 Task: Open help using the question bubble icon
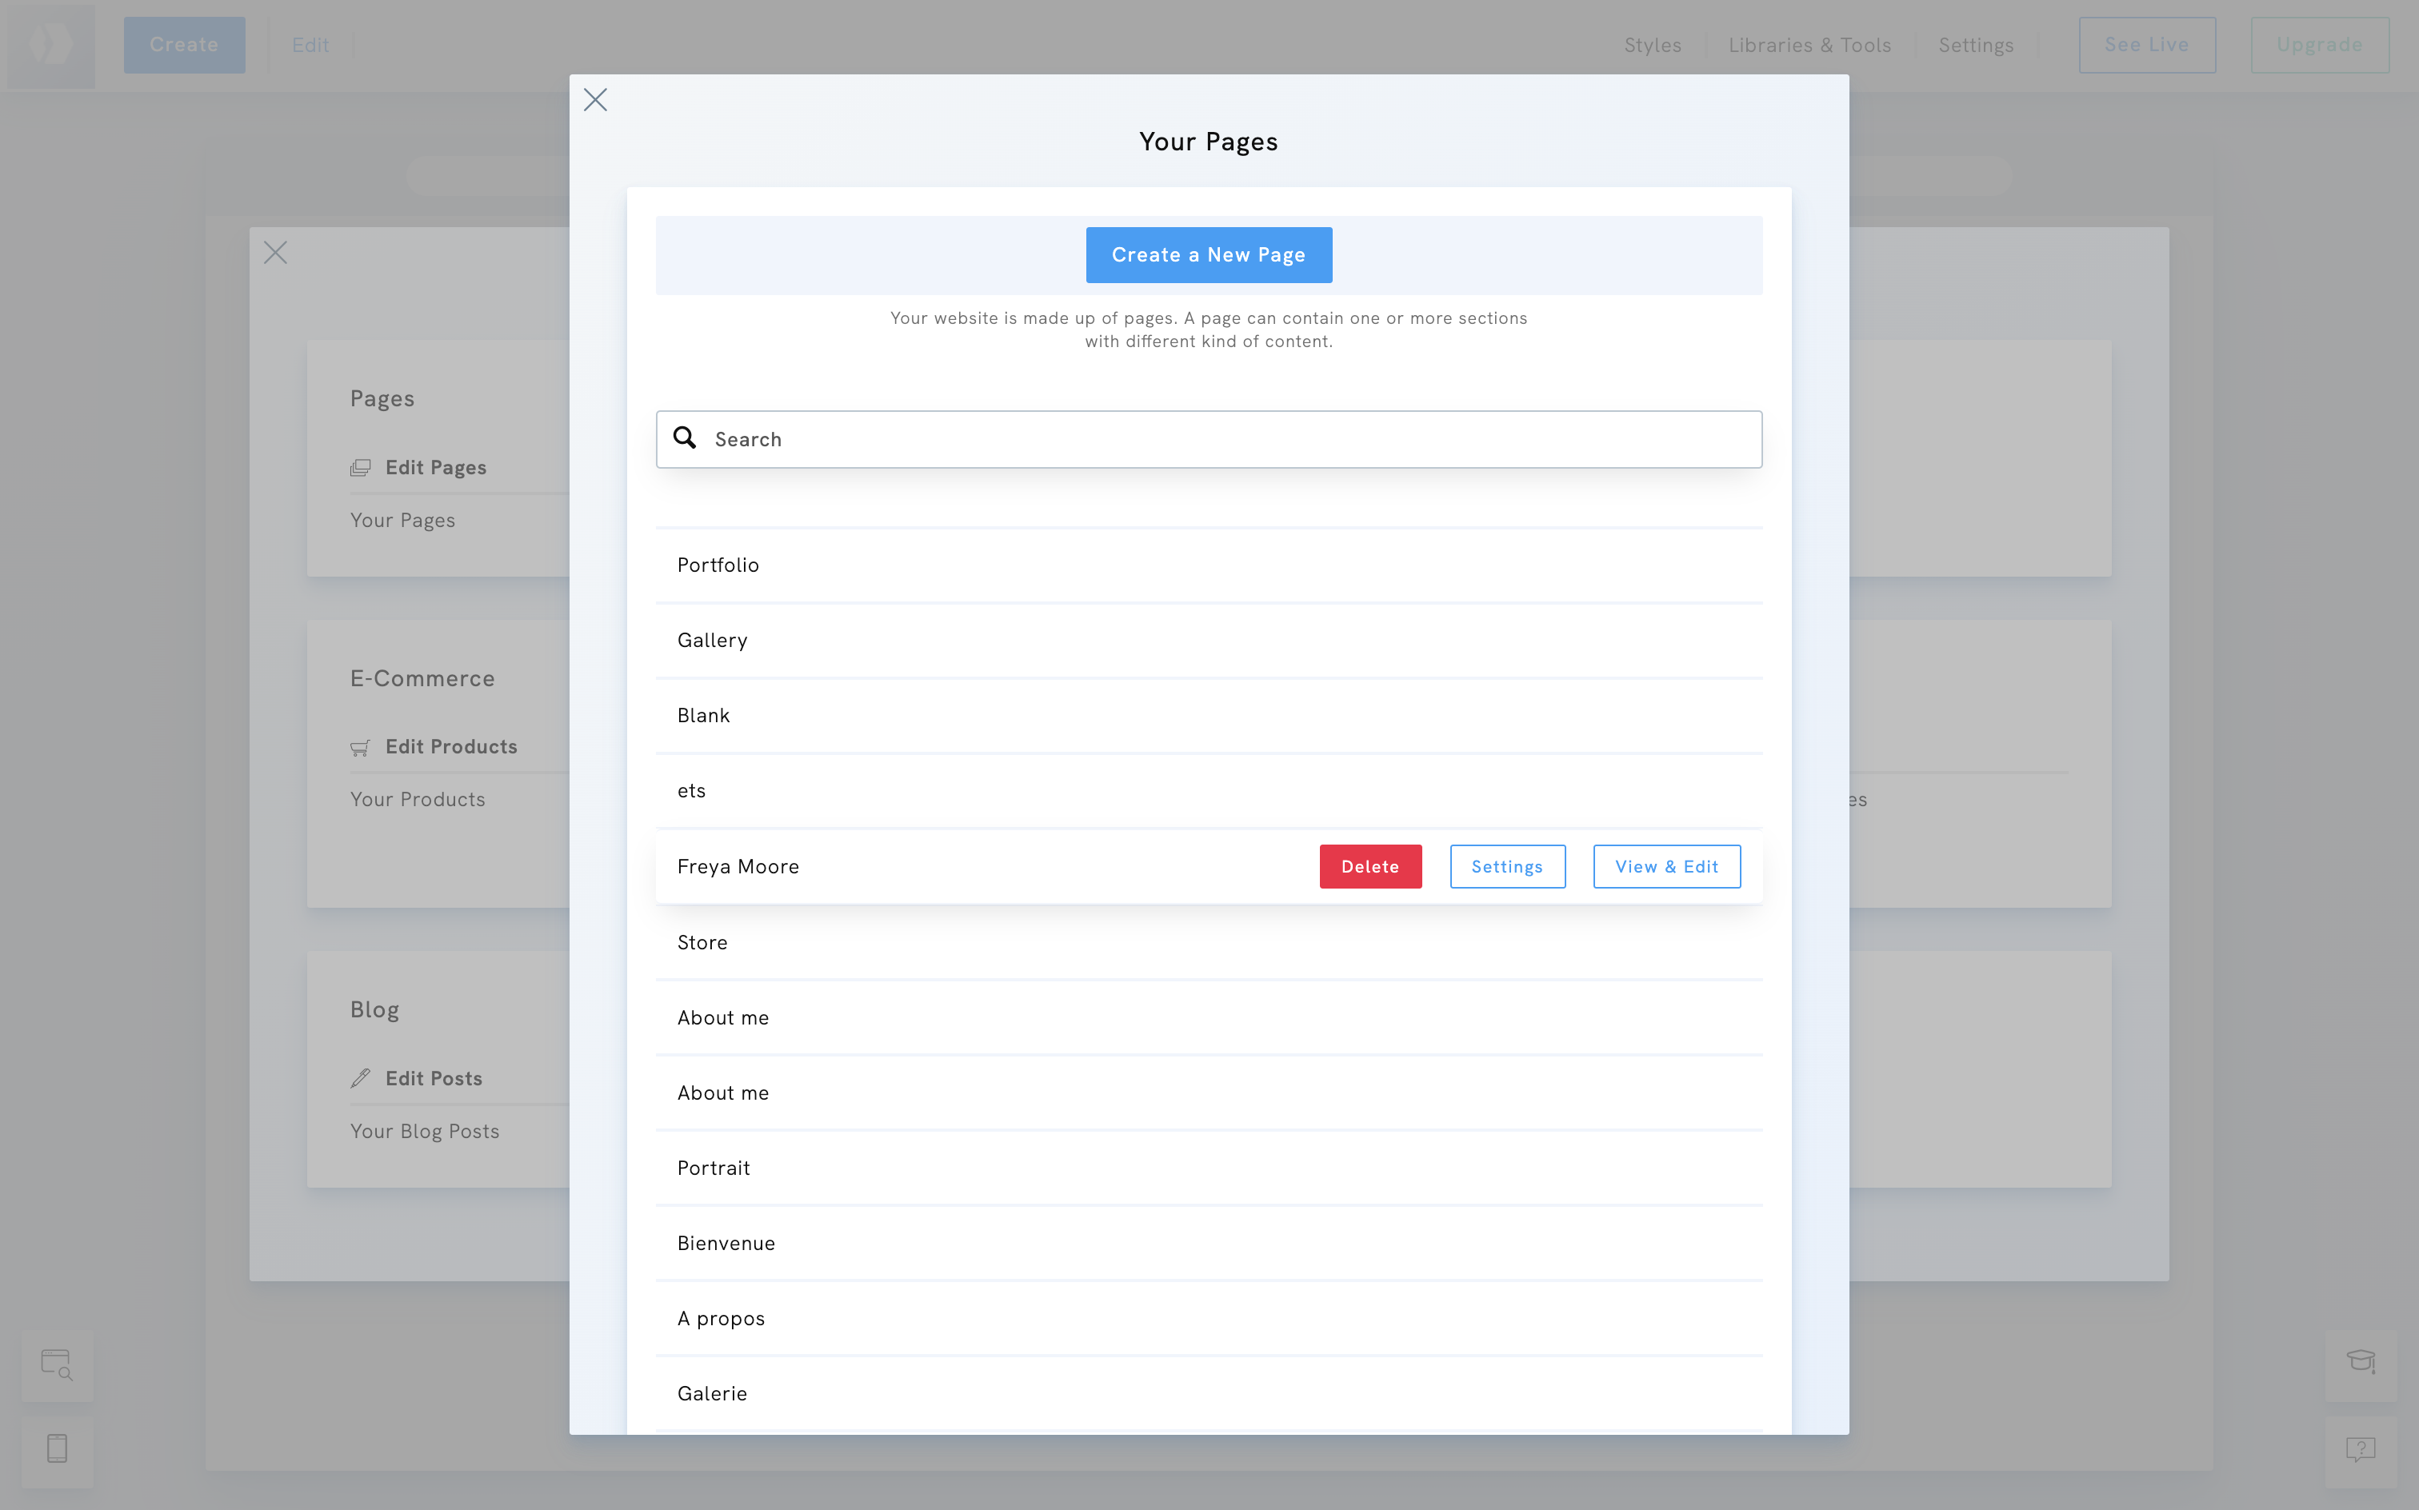pyautogui.click(x=2361, y=1448)
